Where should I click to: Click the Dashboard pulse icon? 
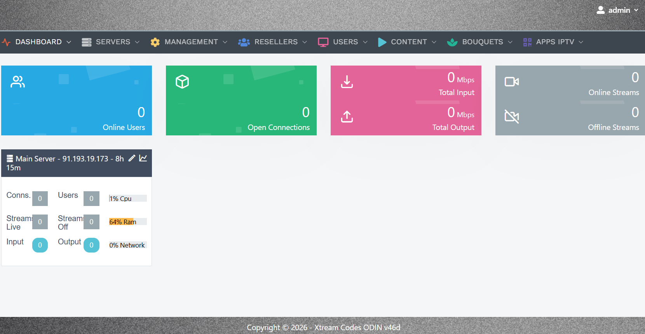tap(6, 42)
